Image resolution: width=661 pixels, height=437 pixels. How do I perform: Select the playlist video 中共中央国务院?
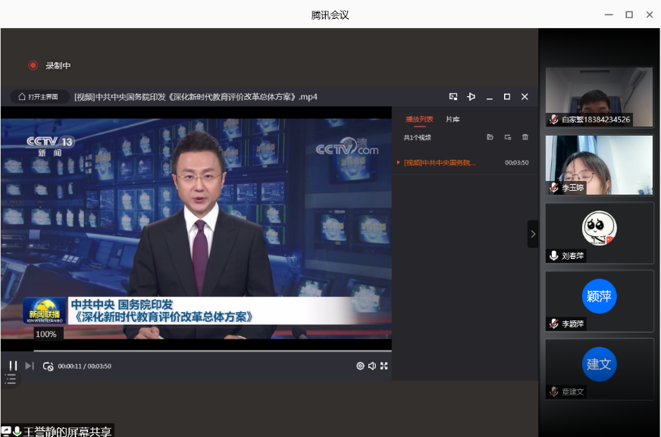point(440,163)
